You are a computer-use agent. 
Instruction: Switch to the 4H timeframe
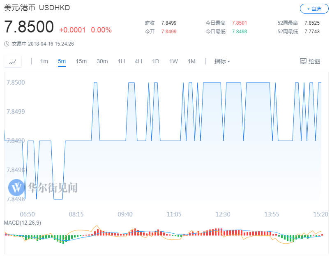[x=138, y=61]
